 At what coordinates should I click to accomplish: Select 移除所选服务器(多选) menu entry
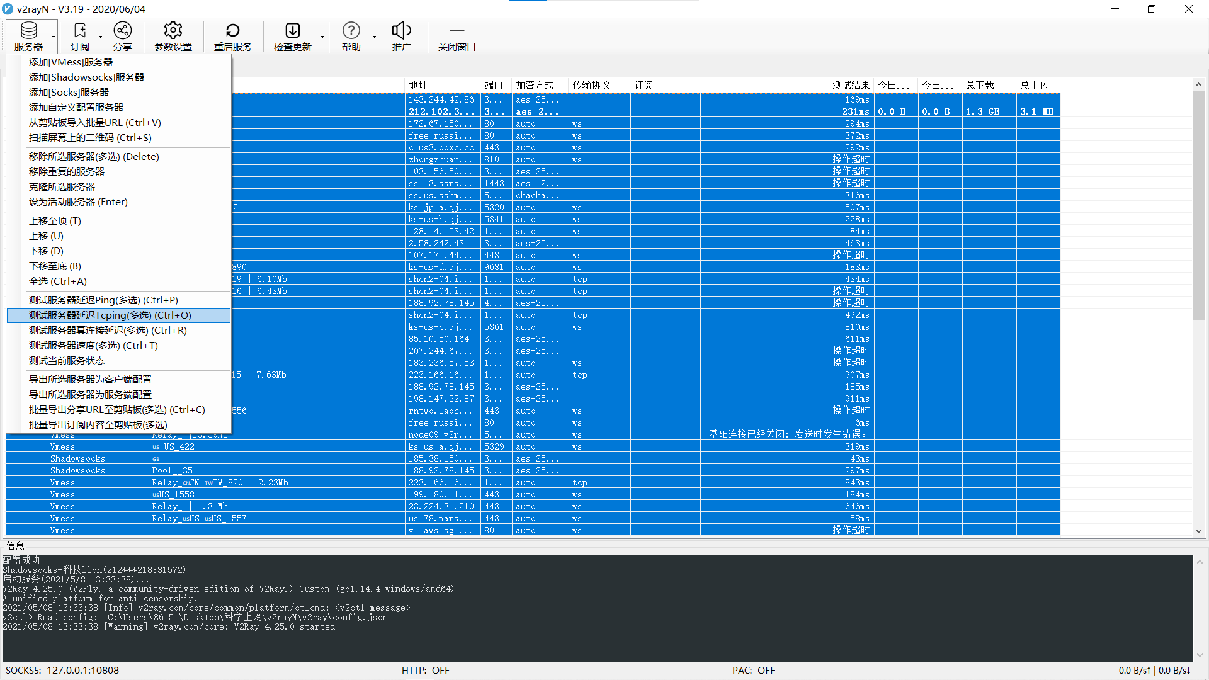(118, 156)
